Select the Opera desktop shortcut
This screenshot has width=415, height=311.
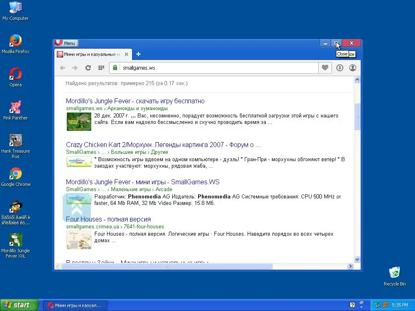click(15, 77)
